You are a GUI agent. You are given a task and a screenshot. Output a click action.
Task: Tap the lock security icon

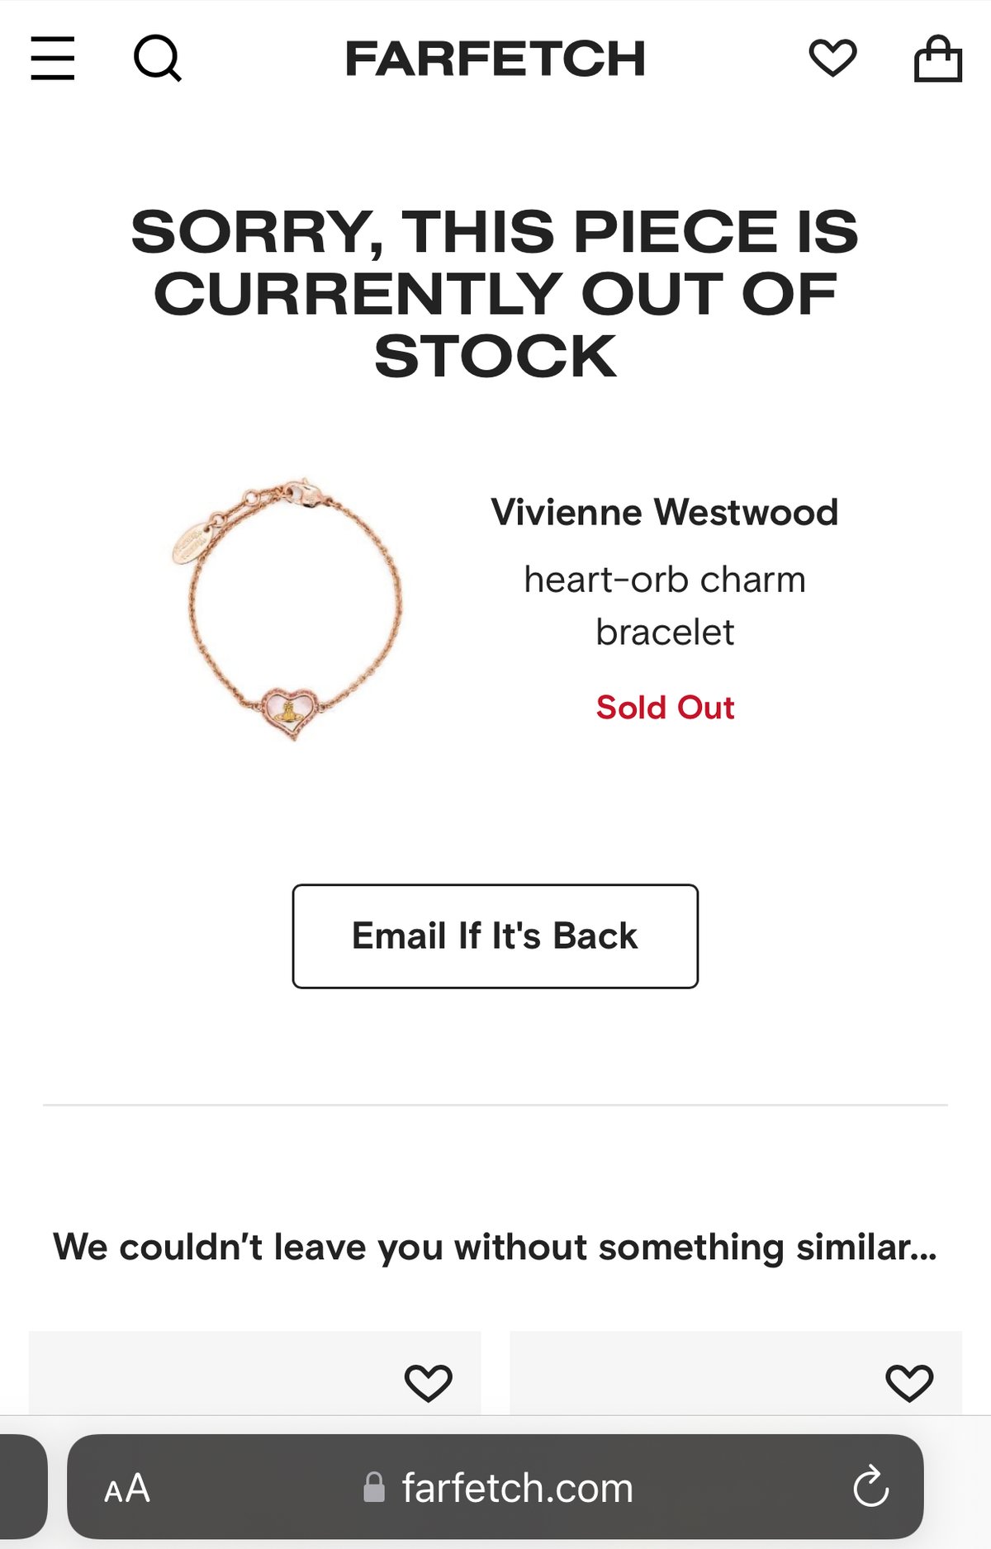pyautogui.click(x=374, y=1487)
